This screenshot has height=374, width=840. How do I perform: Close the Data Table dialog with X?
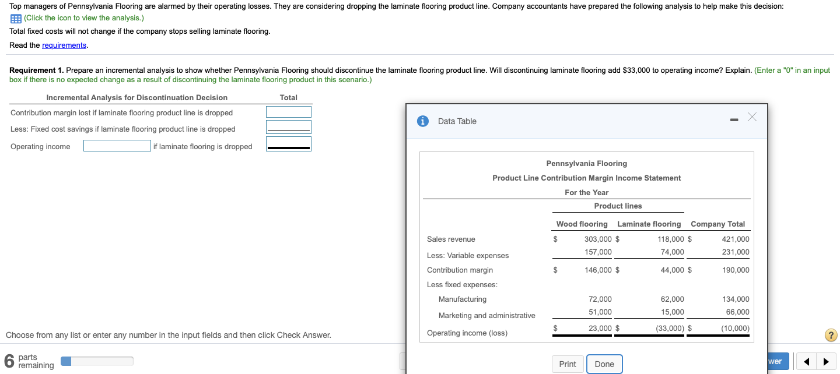(752, 118)
